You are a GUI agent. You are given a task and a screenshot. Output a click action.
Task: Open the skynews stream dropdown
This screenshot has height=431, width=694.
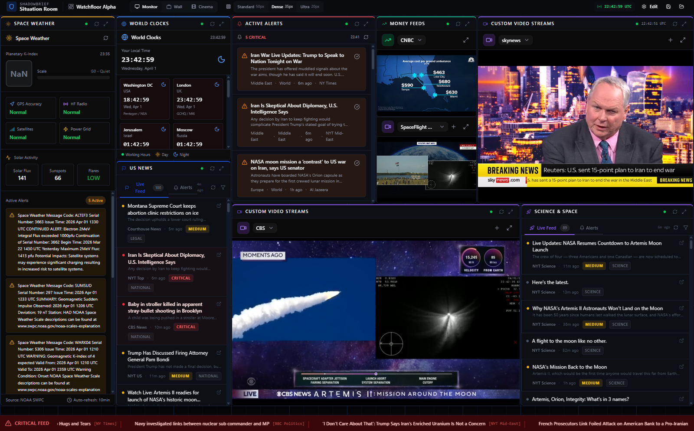[x=515, y=40]
